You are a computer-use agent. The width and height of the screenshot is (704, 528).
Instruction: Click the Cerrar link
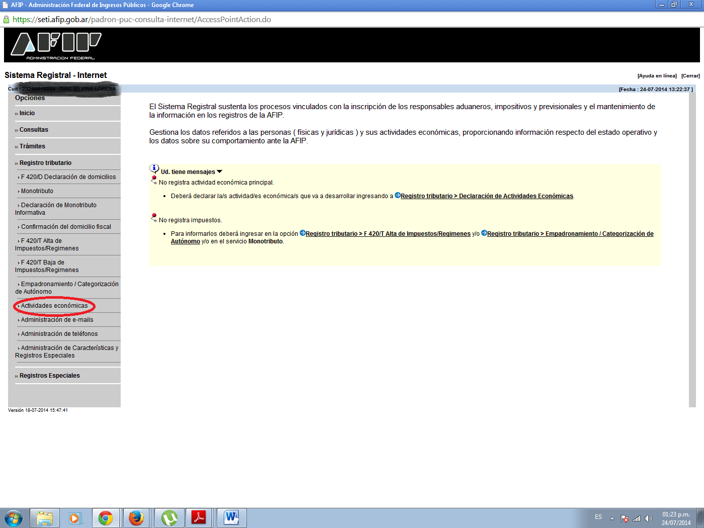point(690,76)
